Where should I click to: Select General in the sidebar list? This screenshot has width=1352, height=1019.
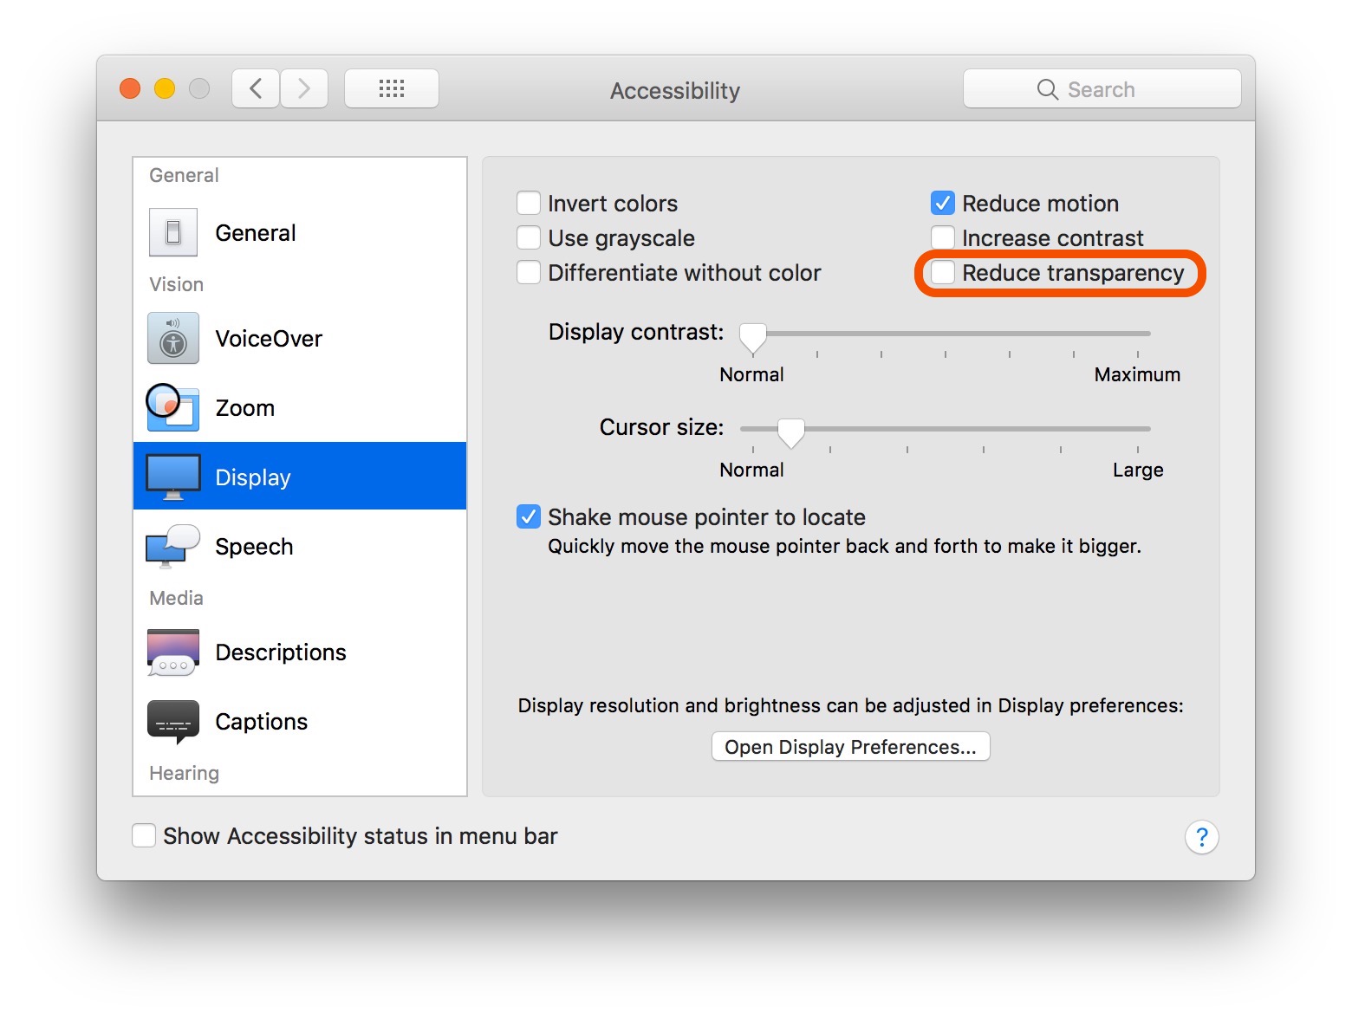pos(300,232)
